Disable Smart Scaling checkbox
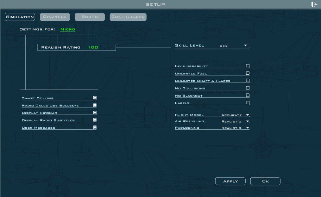This screenshot has height=197, width=321. pos(95,98)
